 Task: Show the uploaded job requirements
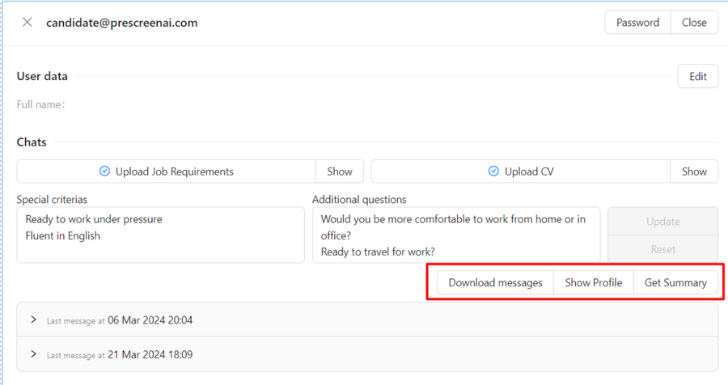(340, 171)
